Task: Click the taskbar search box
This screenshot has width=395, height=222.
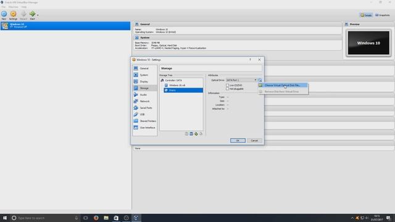Action: pos(45,218)
